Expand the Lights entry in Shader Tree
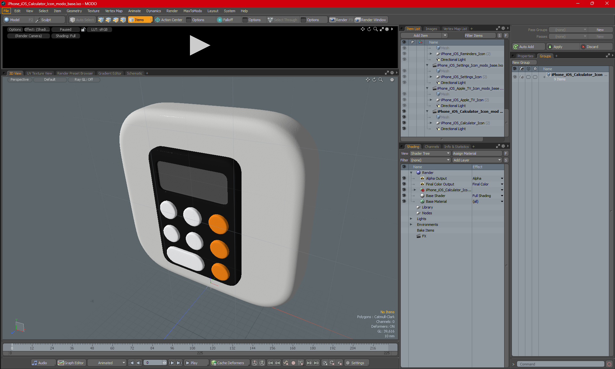This screenshot has height=369, width=615. (x=411, y=219)
